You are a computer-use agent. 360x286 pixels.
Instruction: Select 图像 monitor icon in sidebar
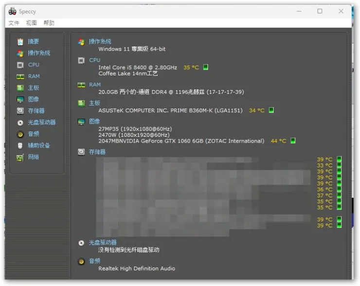tap(20, 99)
